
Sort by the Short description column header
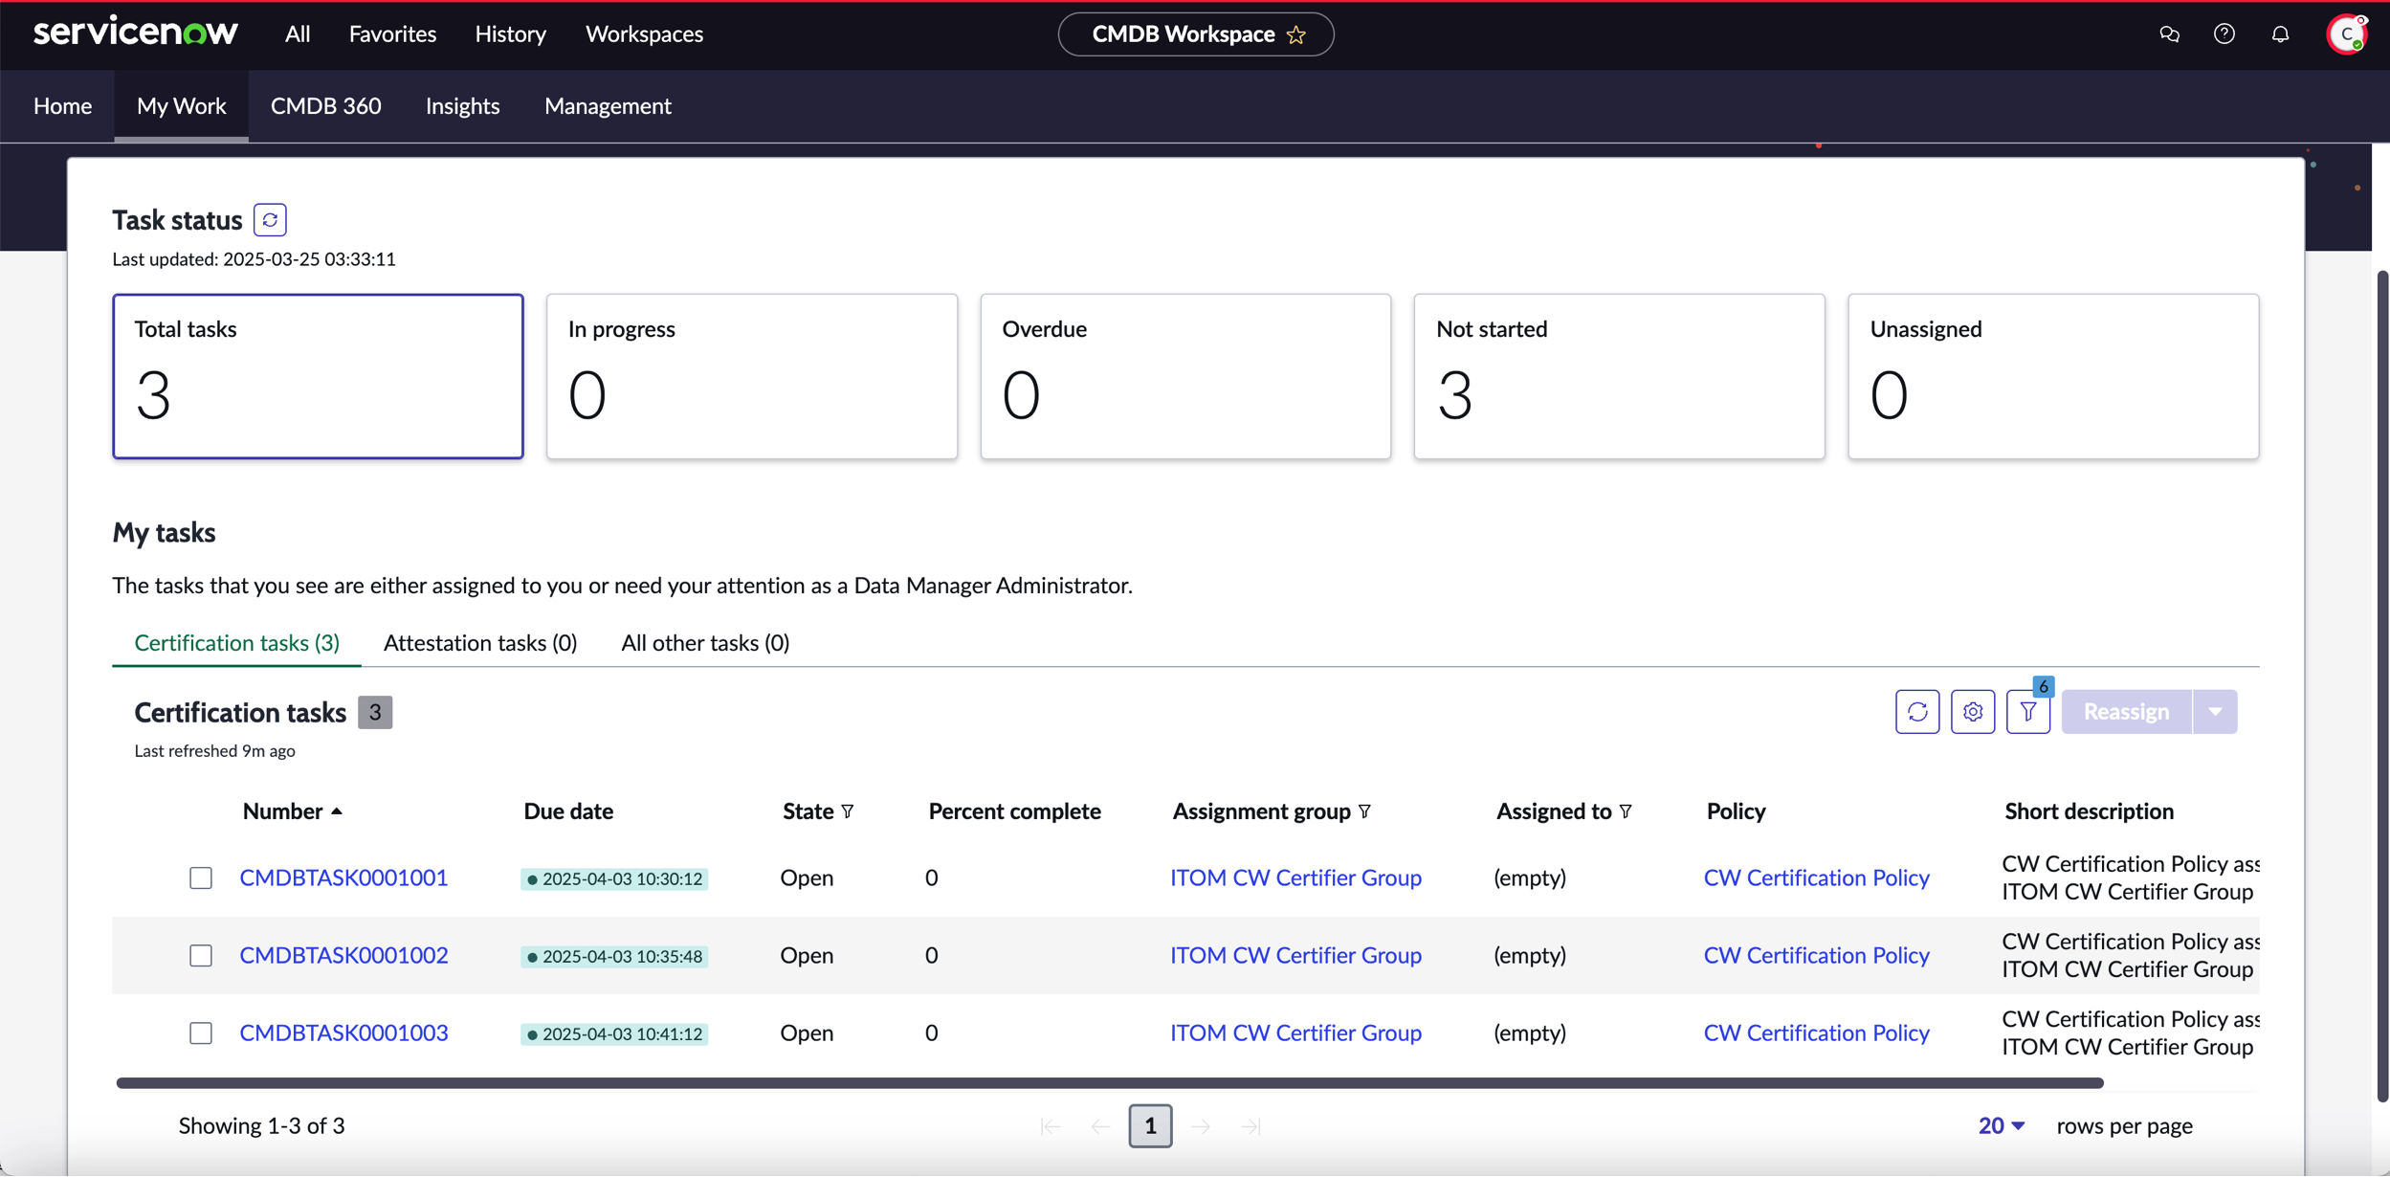click(x=2089, y=811)
